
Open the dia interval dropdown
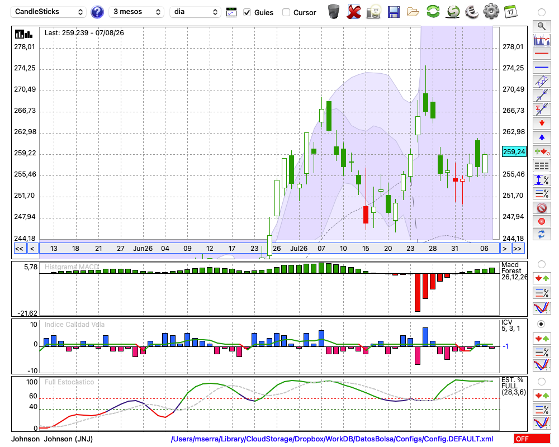pos(195,12)
